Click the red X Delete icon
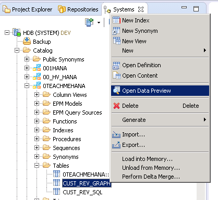The image size is (218, 200). tap(116, 106)
